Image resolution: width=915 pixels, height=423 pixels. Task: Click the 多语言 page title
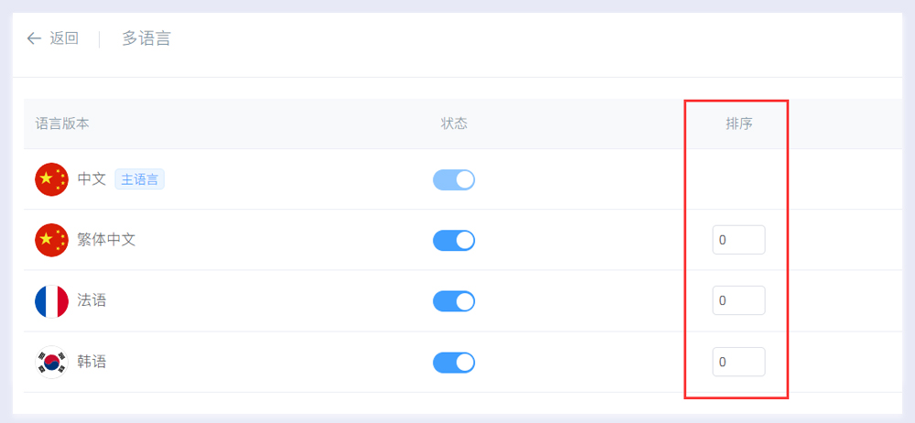click(146, 38)
